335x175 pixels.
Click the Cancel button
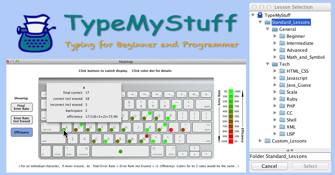click(269, 166)
